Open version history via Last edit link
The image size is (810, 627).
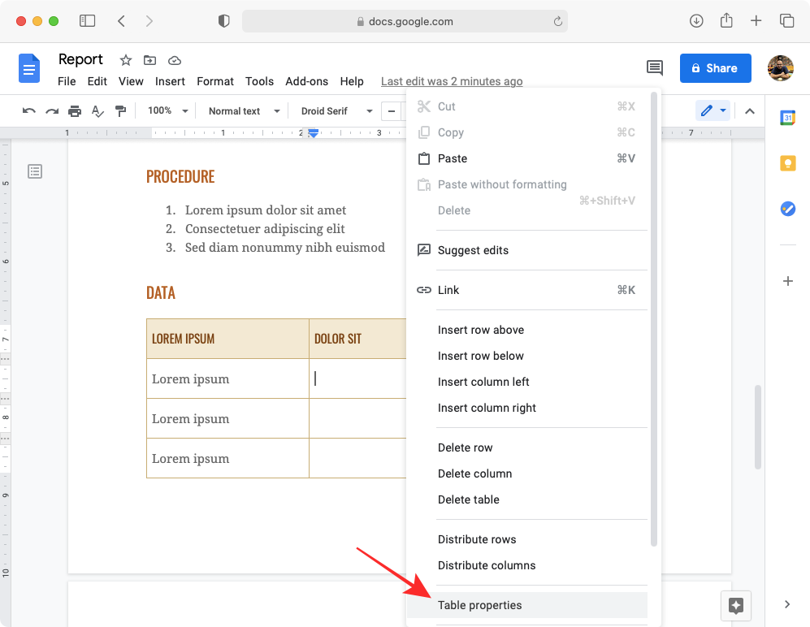452,81
